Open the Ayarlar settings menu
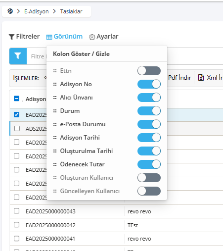 [104, 37]
